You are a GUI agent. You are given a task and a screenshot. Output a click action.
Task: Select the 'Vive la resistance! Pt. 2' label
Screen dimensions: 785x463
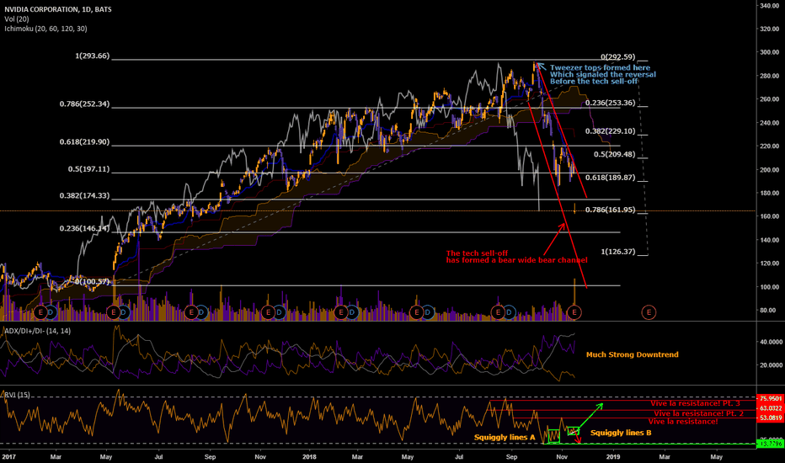coord(698,413)
